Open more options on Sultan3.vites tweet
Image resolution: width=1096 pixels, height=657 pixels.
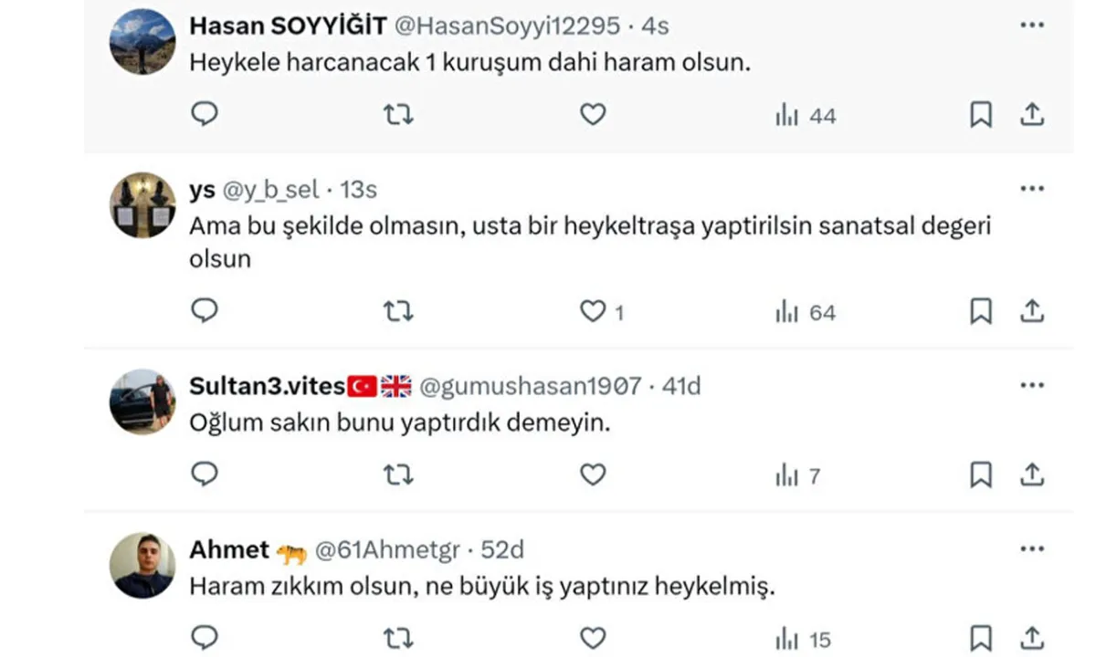pyautogui.click(x=1031, y=385)
